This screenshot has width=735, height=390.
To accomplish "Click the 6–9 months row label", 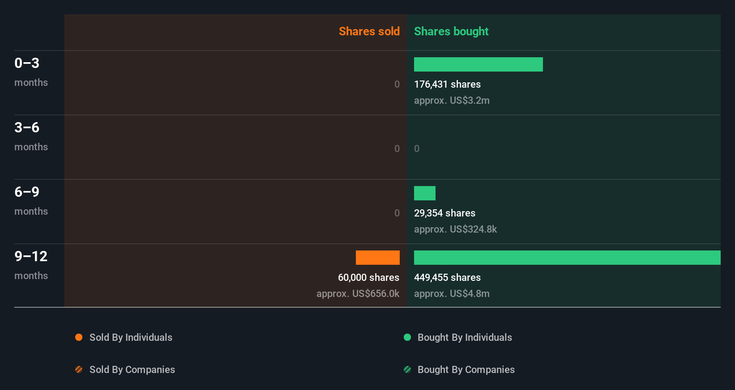I will tap(31, 201).
